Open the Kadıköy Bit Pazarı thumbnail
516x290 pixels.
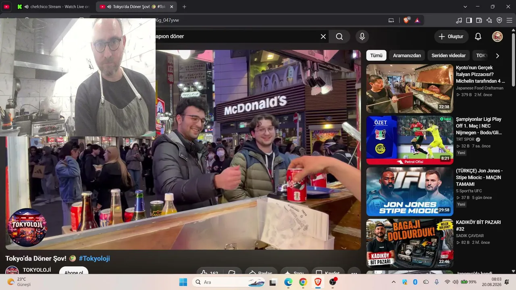pyautogui.click(x=410, y=243)
